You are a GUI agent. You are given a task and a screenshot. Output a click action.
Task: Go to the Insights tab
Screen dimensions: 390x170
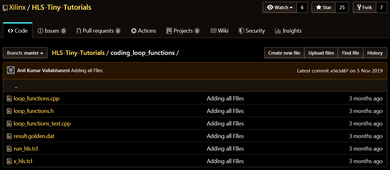click(x=288, y=31)
